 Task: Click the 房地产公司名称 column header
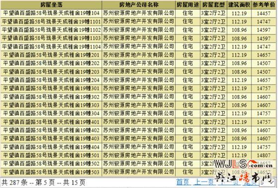point(139,5)
